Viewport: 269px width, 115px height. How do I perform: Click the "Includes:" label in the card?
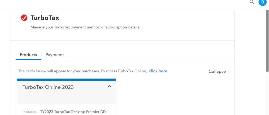tap(30, 112)
